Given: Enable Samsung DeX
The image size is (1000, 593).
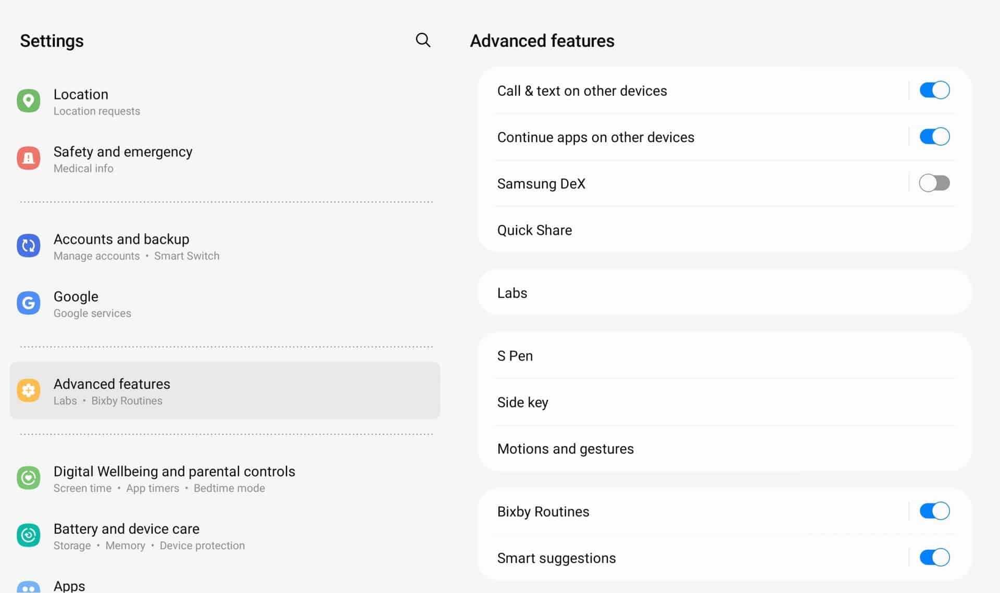Looking at the screenshot, I should point(934,183).
